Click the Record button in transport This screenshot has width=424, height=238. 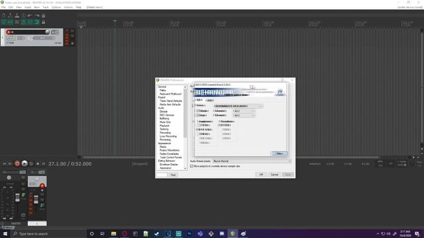[x=17, y=163]
